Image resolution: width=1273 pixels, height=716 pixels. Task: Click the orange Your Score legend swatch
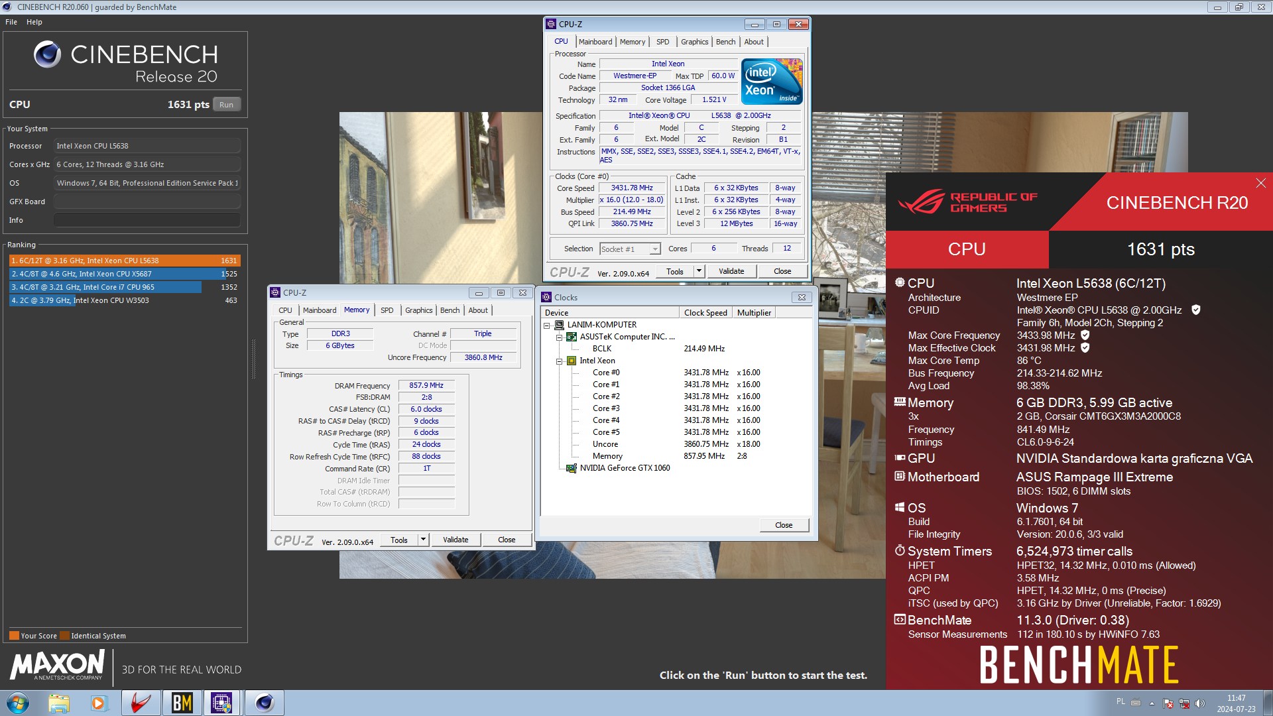(14, 635)
